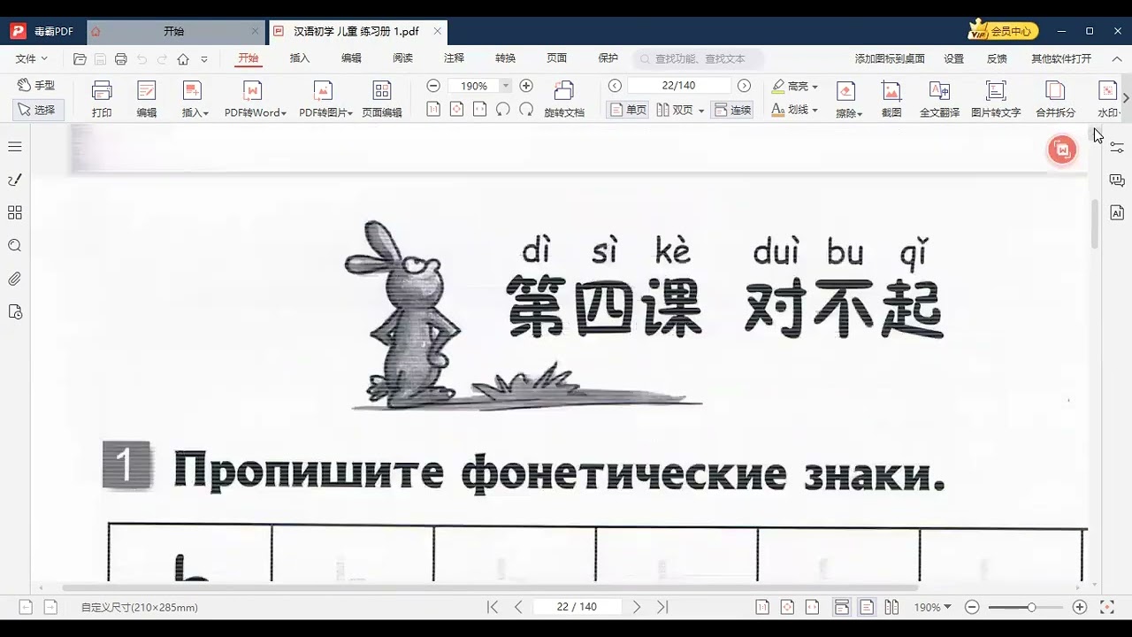Click the Screenshot (截图) tool

(x=891, y=99)
